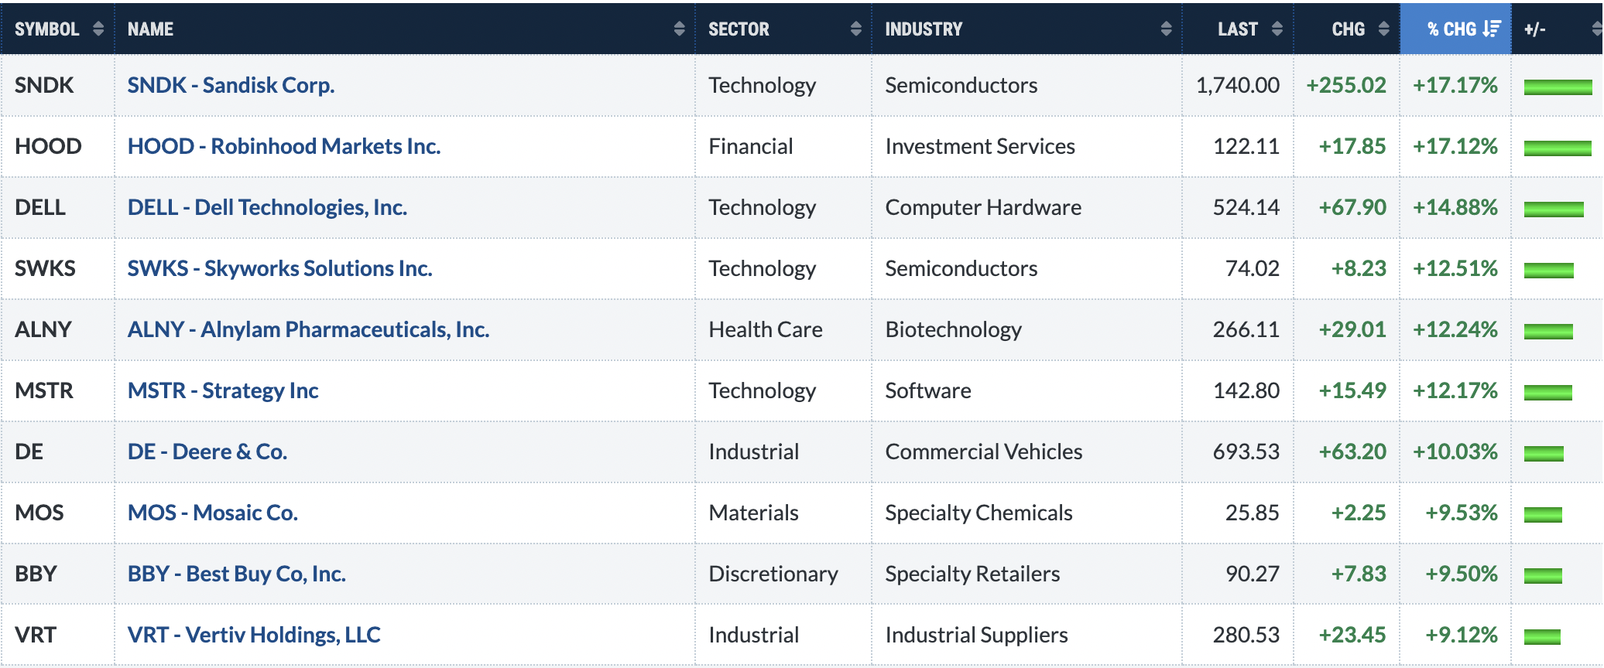Open the MSTR - Strategy Inc link

coord(223,390)
